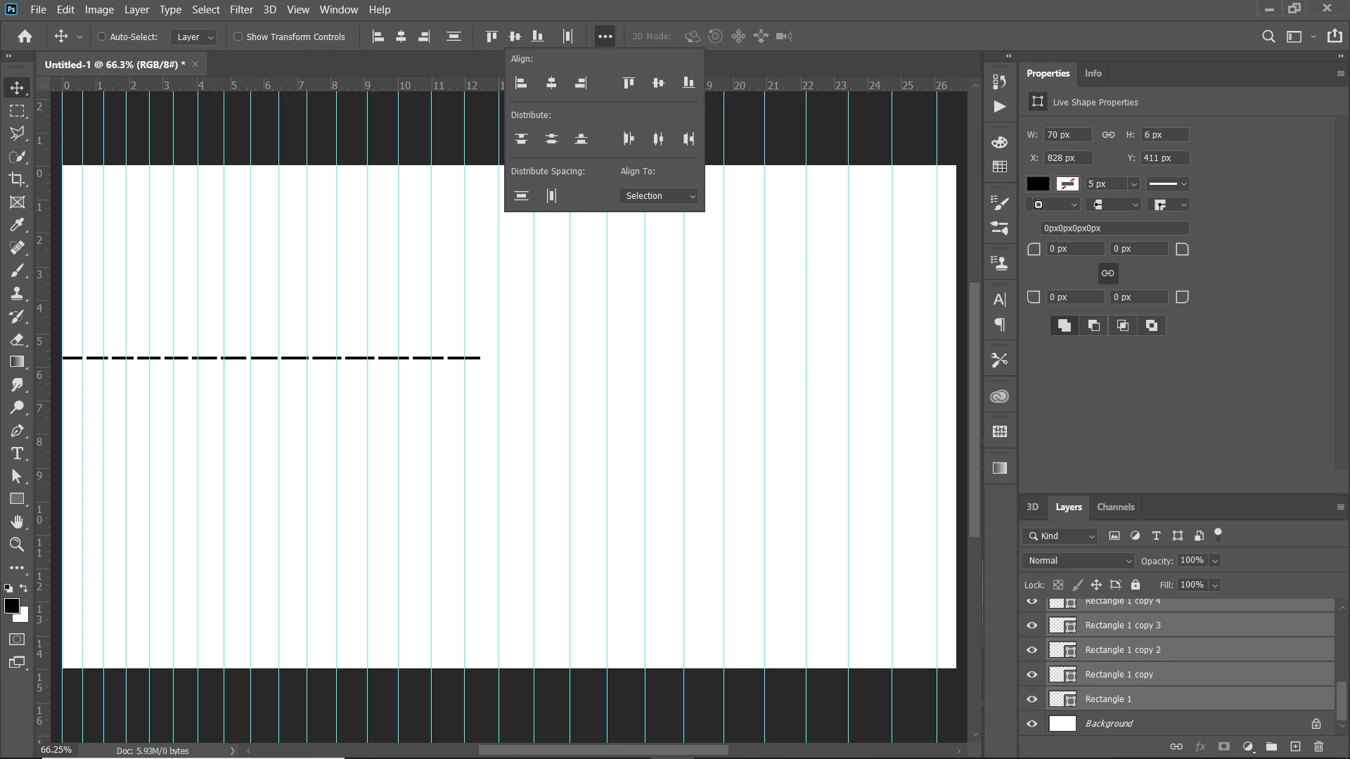The height and width of the screenshot is (759, 1350).
Task: Click distribute horizontal centers icon in popup
Action: [x=658, y=139]
